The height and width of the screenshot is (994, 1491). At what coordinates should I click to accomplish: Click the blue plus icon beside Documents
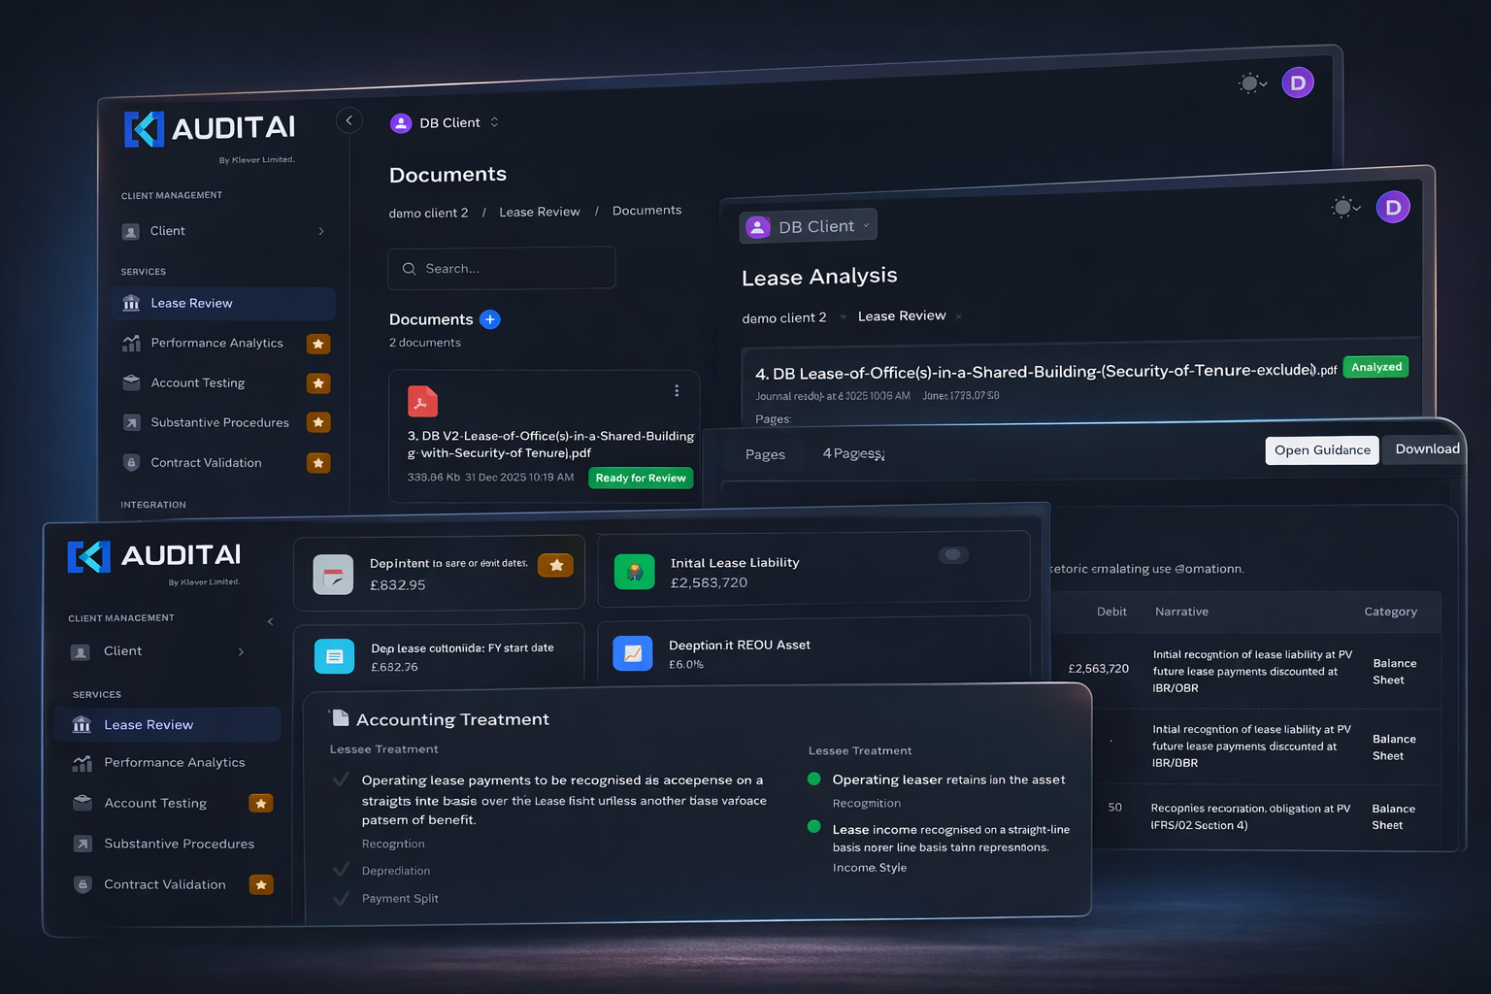click(490, 319)
